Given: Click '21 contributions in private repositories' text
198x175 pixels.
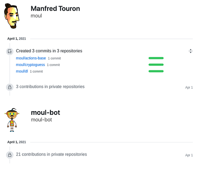Looking at the screenshot, I should 52,154.
